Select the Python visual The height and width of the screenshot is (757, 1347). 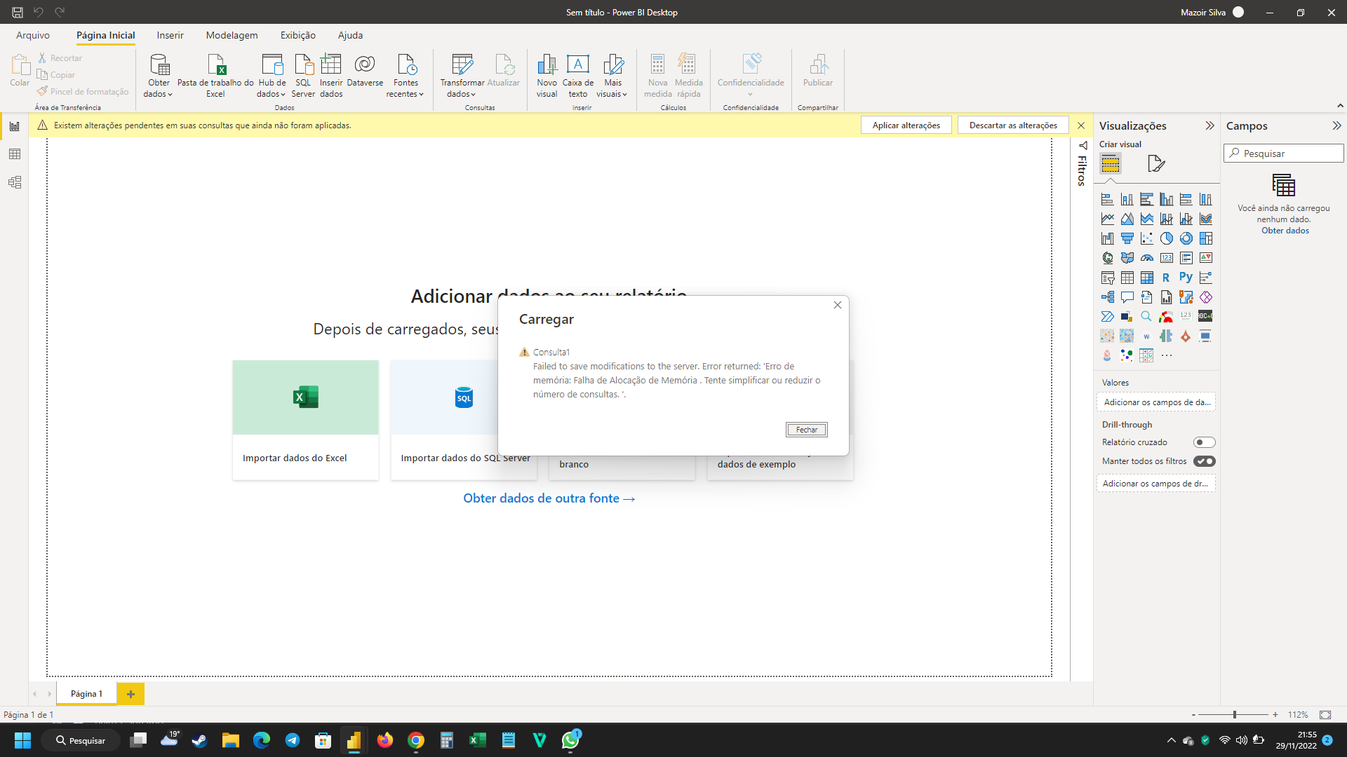[1186, 278]
